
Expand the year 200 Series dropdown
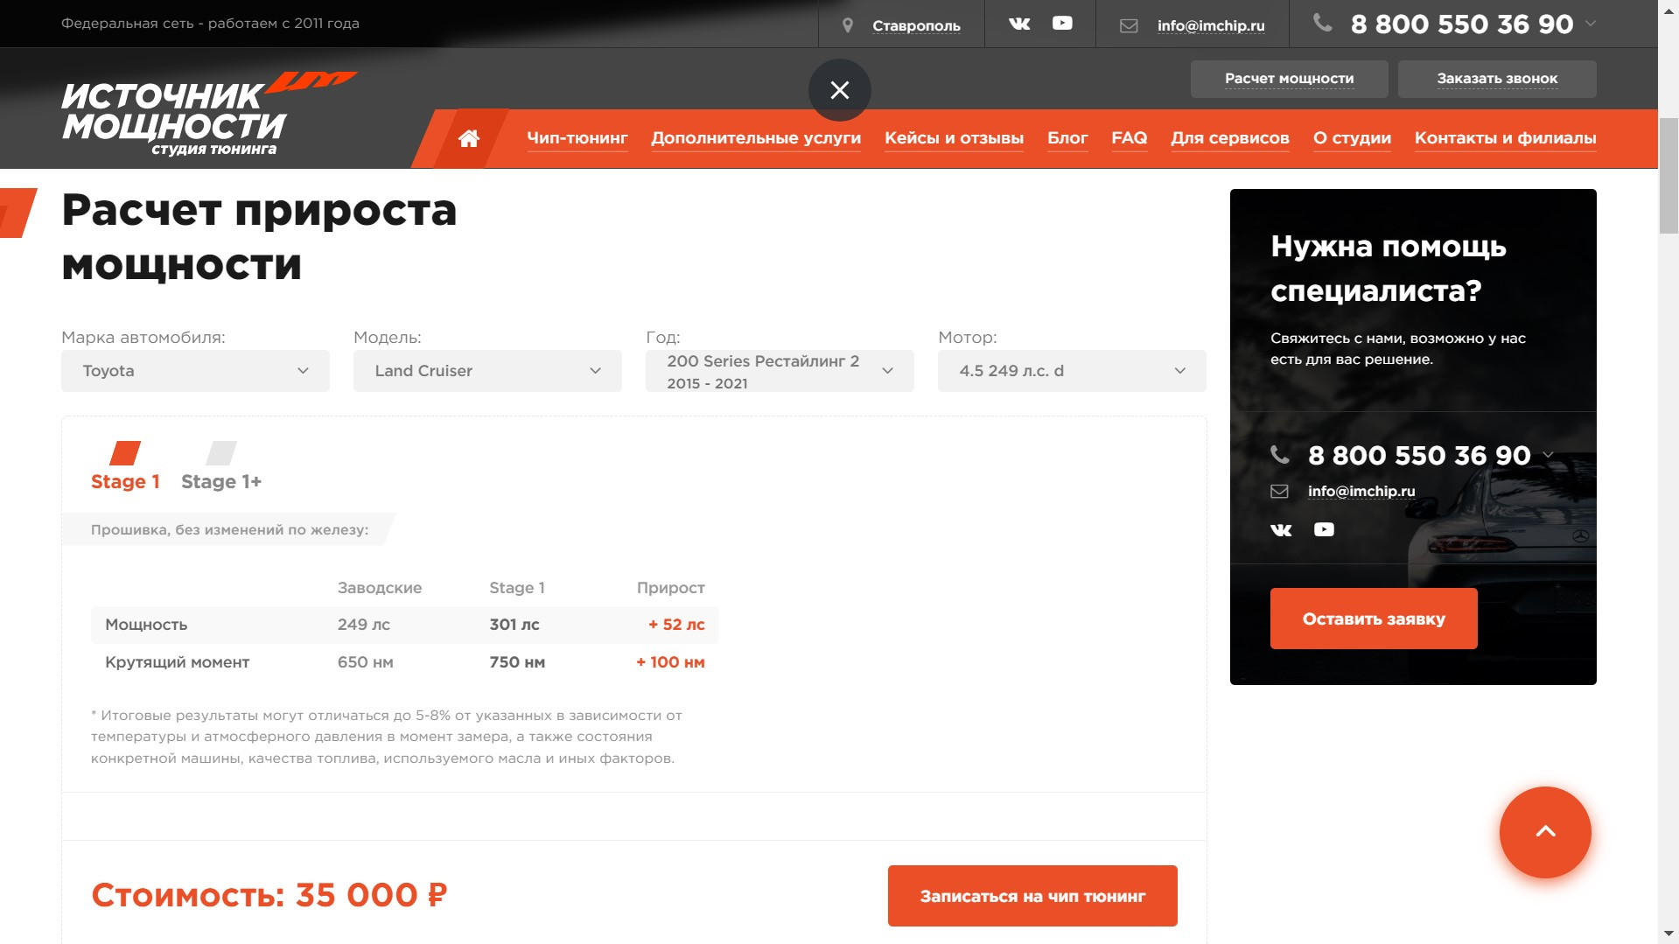click(x=780, y=371)
